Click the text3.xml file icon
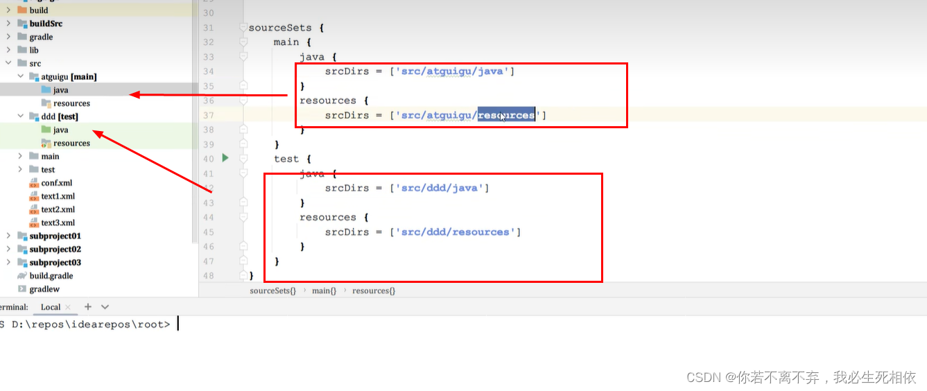927x391 pixels. pos(34,223)
